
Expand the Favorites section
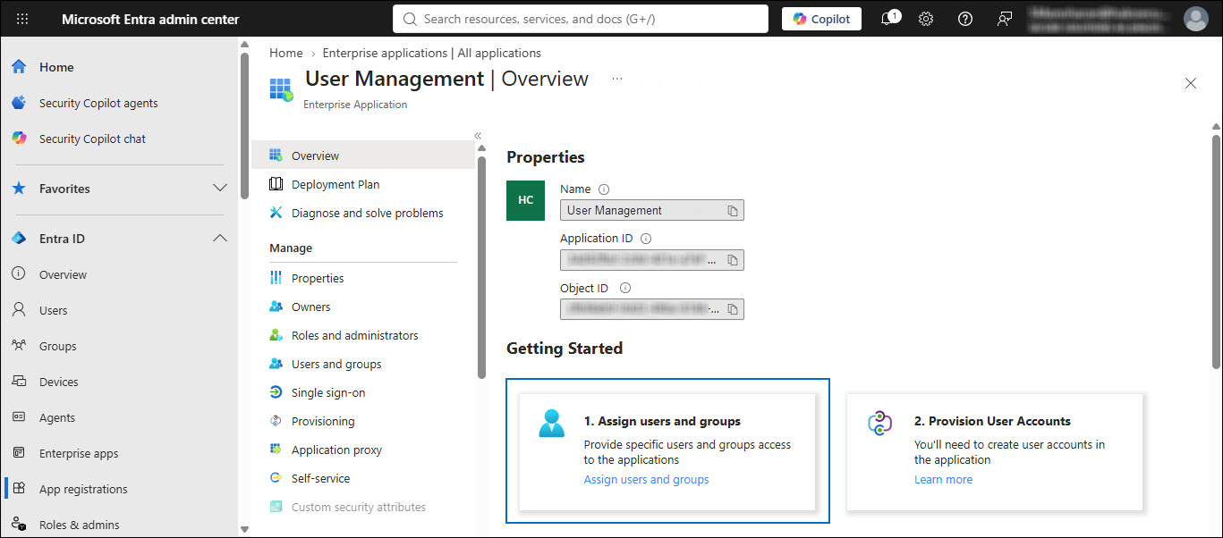[219, 189]
